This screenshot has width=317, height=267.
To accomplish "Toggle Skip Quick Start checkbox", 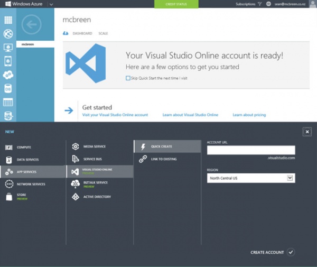I will click(128, 78).
